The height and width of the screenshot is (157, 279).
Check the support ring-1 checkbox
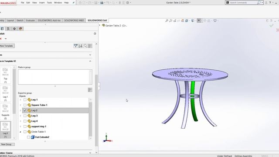click(x=25, y=126)
